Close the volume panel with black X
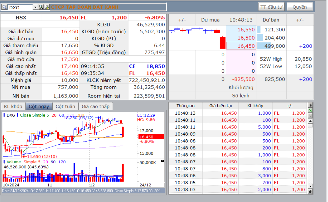Screen dimensions: 328x202 coord(162,161)
